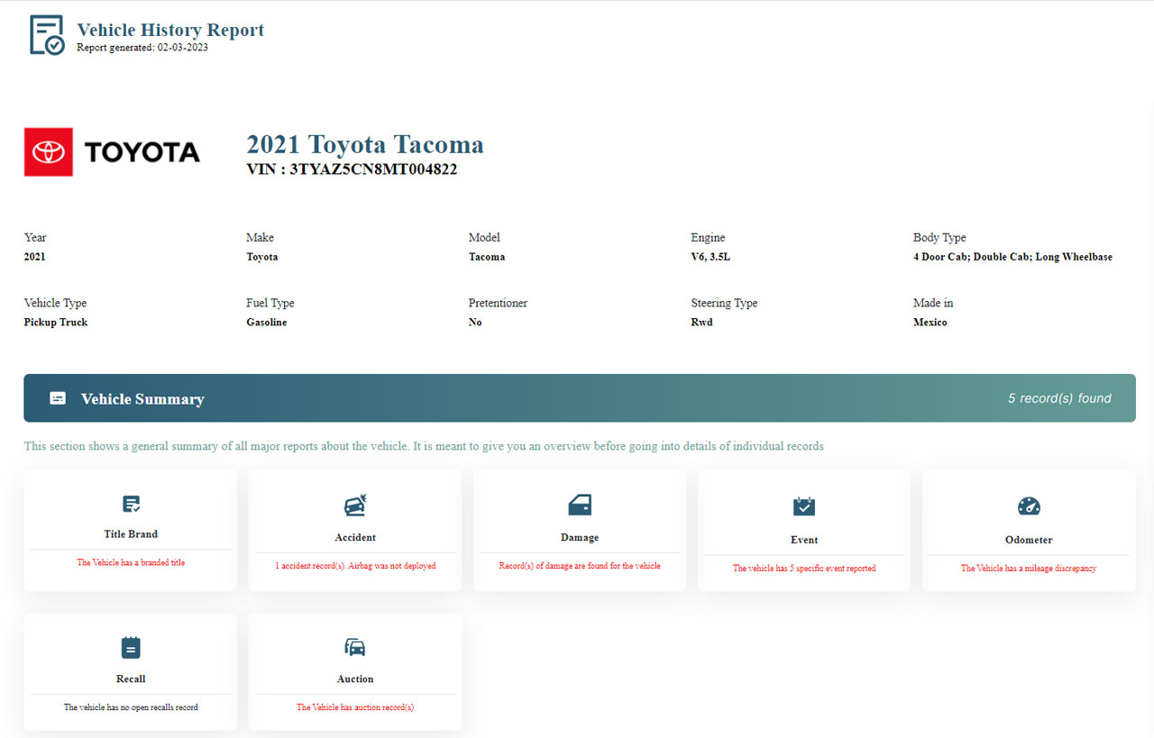The height and width of the screenshot is (738, 1154).
Task: Open the Event card label
Action: pyautogui.click(x=804, y=540)
